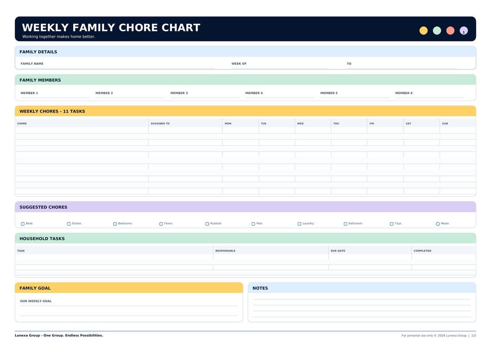This screenshot has width=491, height=347.
Task: Click the Family Name field
Action: click(x=117, y=65)
